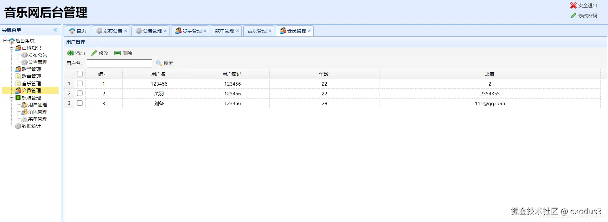Open 歌手管理 in the navigation tree
The height and width of the screenshot is (222, 608).
[31, 69]
